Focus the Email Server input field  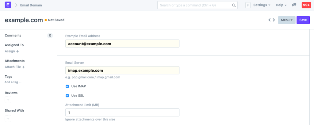pyautogui.click(x=122, y=70)
